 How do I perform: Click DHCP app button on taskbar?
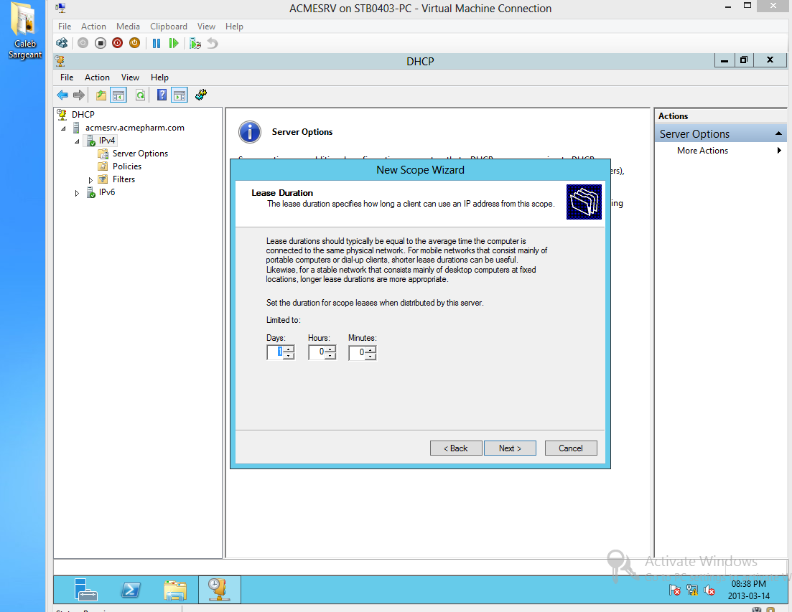(219, 589)
